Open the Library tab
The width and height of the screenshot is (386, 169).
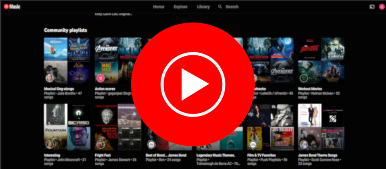pyautogui.click(x=203, y=7)
